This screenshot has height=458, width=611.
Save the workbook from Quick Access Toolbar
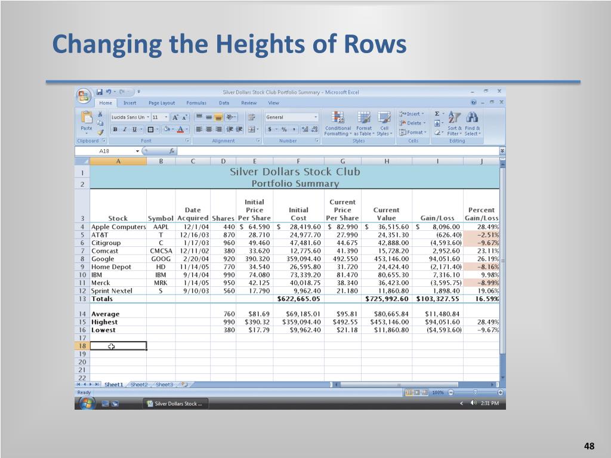pyautogui.click(x=100, y=92)
